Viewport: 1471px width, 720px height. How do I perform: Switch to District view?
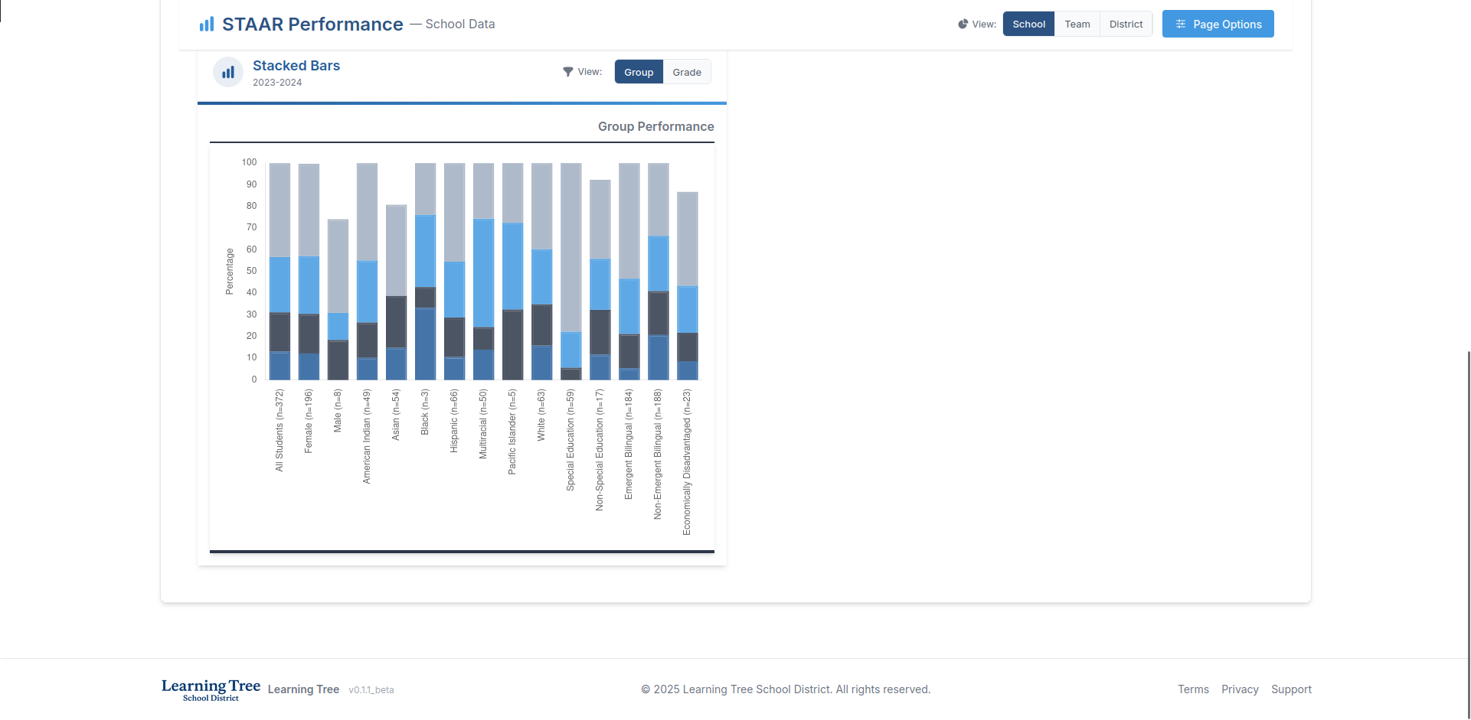pyautogui.click(x=1126, y=24)
